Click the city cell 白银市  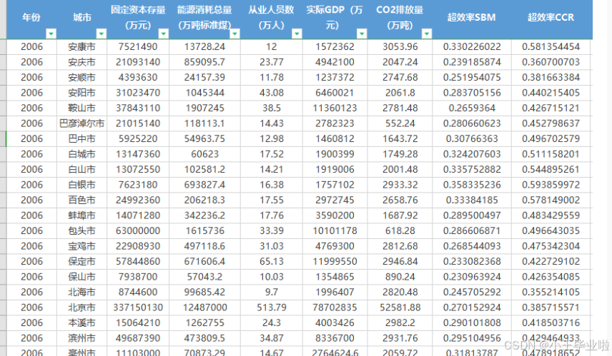[x=82, y=185]
